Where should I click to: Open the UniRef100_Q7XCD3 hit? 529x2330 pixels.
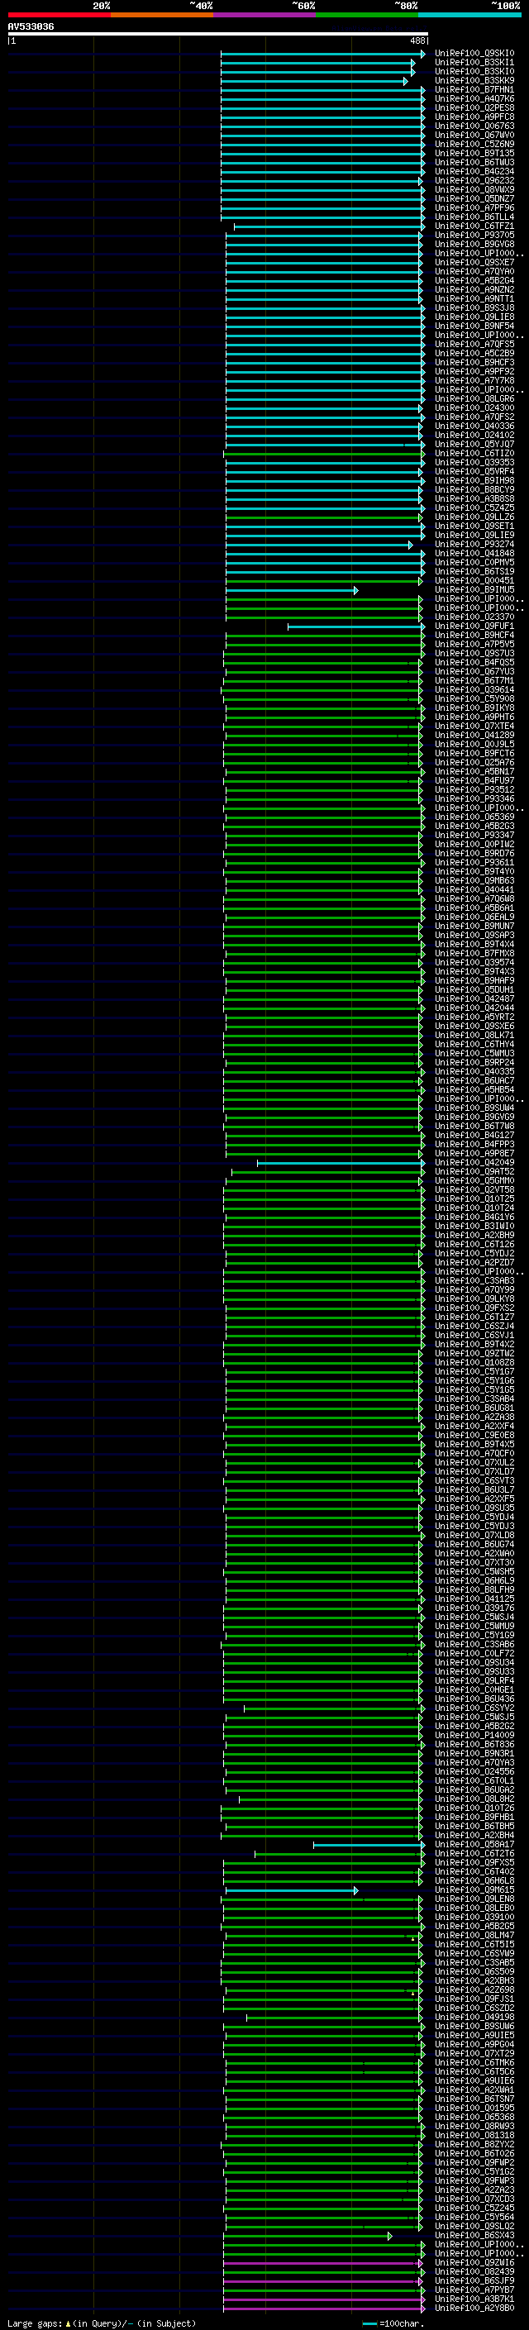point(474,2199)
